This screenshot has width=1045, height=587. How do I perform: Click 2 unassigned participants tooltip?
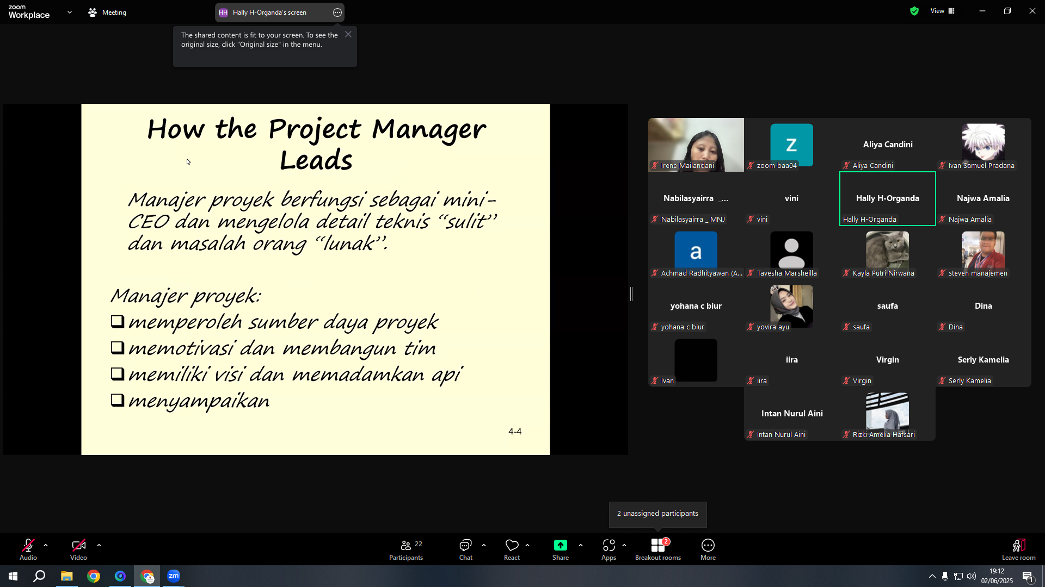tap(657, 514)
